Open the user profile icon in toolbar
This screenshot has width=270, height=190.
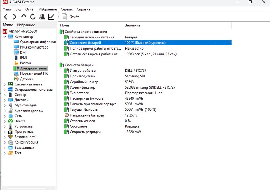(x=42, y=17)
